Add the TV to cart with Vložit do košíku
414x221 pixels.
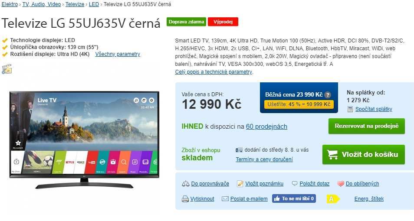pyautogui.click(x=364, y=155)
